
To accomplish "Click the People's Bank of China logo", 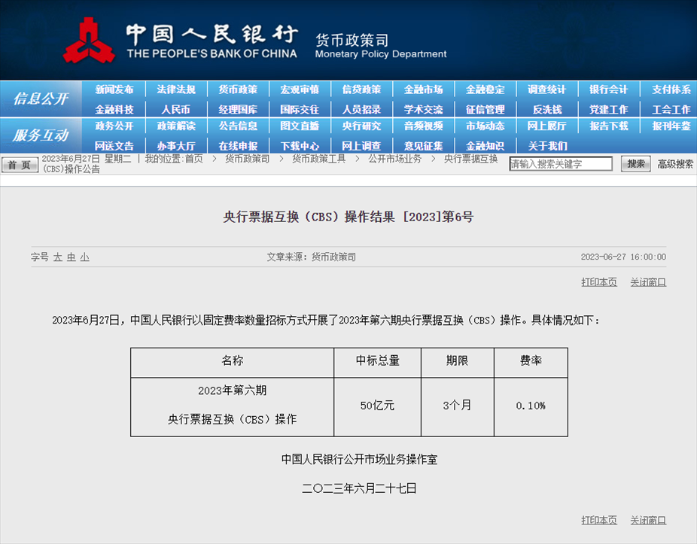I will point(89,40).
